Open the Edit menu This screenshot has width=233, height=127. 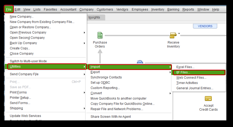(17, 10)
